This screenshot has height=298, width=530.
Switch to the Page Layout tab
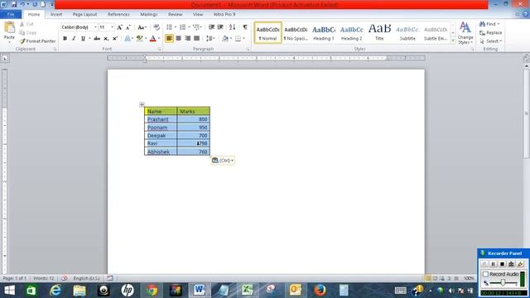tap(84, 14)
